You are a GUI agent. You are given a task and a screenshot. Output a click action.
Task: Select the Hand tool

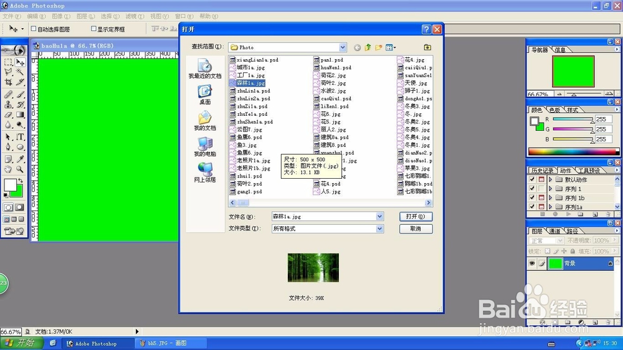click(x=8, y=169)
